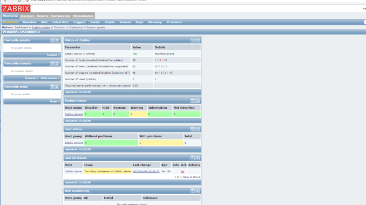The width and height of the screenshot is (366, 205).
Task: Collapse the System status widget
Action: 198,101
